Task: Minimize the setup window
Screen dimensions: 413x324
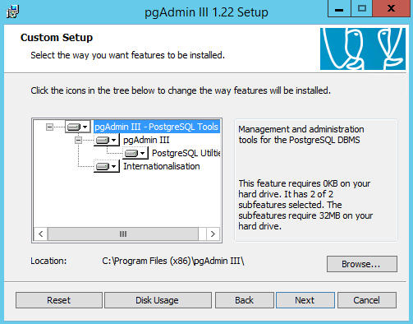Action: pyautogui.click(x=339, y=9)
